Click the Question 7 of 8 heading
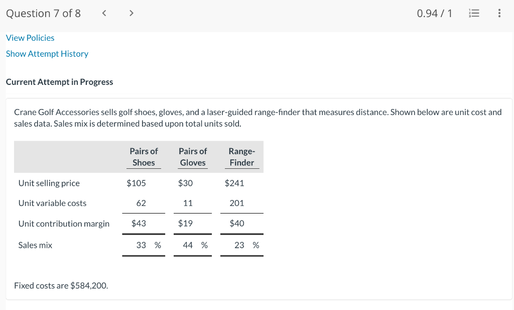 click(43, 14)
